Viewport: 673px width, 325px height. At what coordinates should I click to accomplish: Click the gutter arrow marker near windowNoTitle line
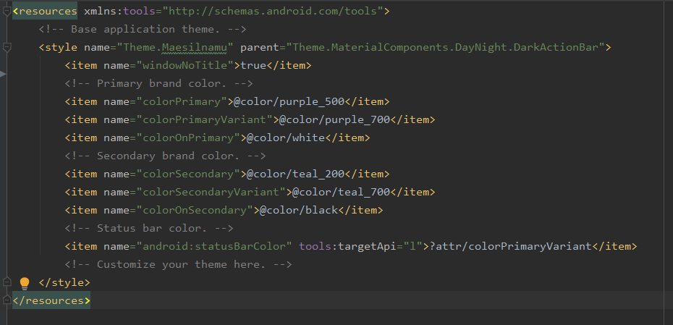3,75
